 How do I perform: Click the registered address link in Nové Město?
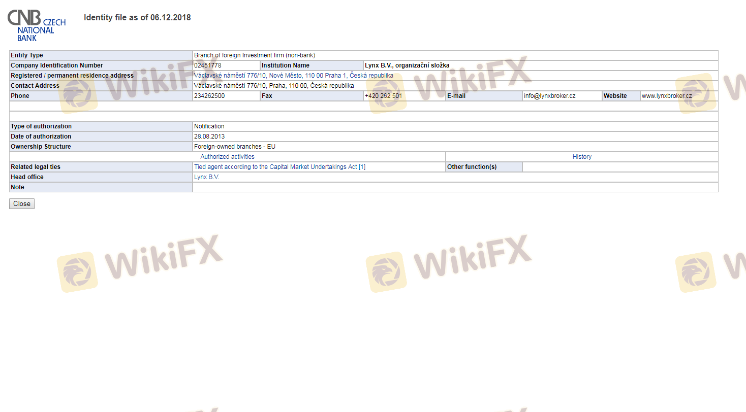[x=293, y=76]
